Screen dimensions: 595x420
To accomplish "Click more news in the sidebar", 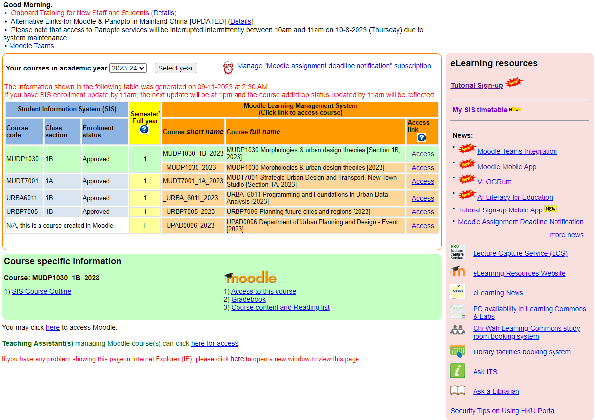I will point(566,235).
